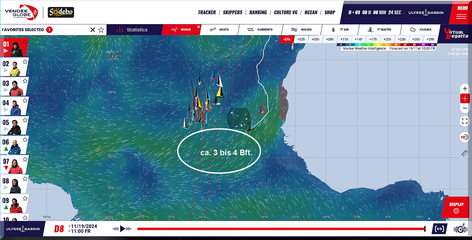The image size is (472, 240).
Task: Select the +11h forecast time
Action: coord(344,39)
